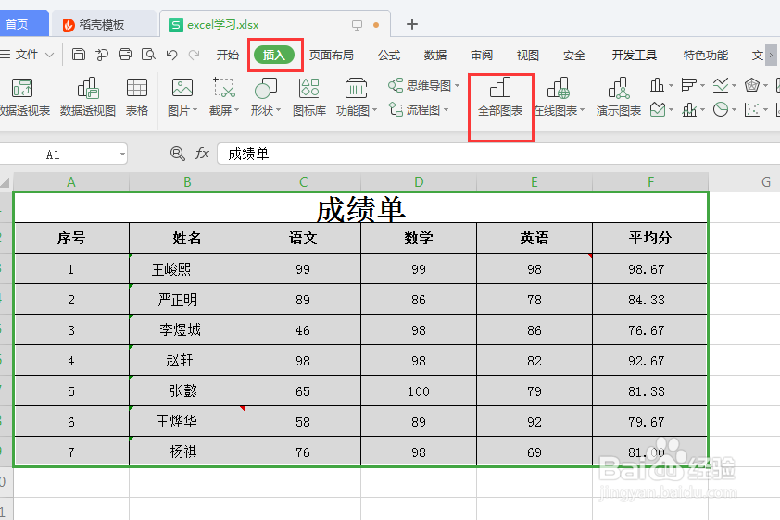The height and width of the screenshot is (520, 780).
Task: Click the 形状 shapes icon
Action: coord(266,89)
